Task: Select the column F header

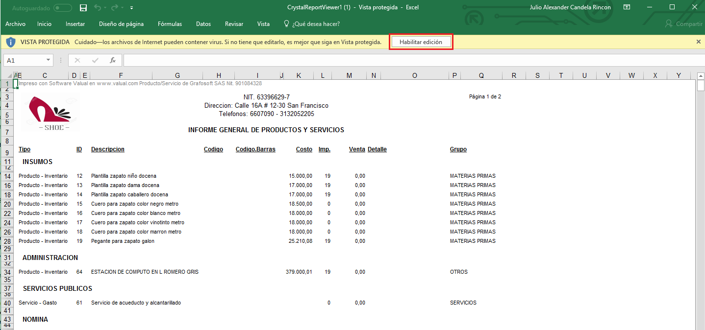Action: [121, 75]
